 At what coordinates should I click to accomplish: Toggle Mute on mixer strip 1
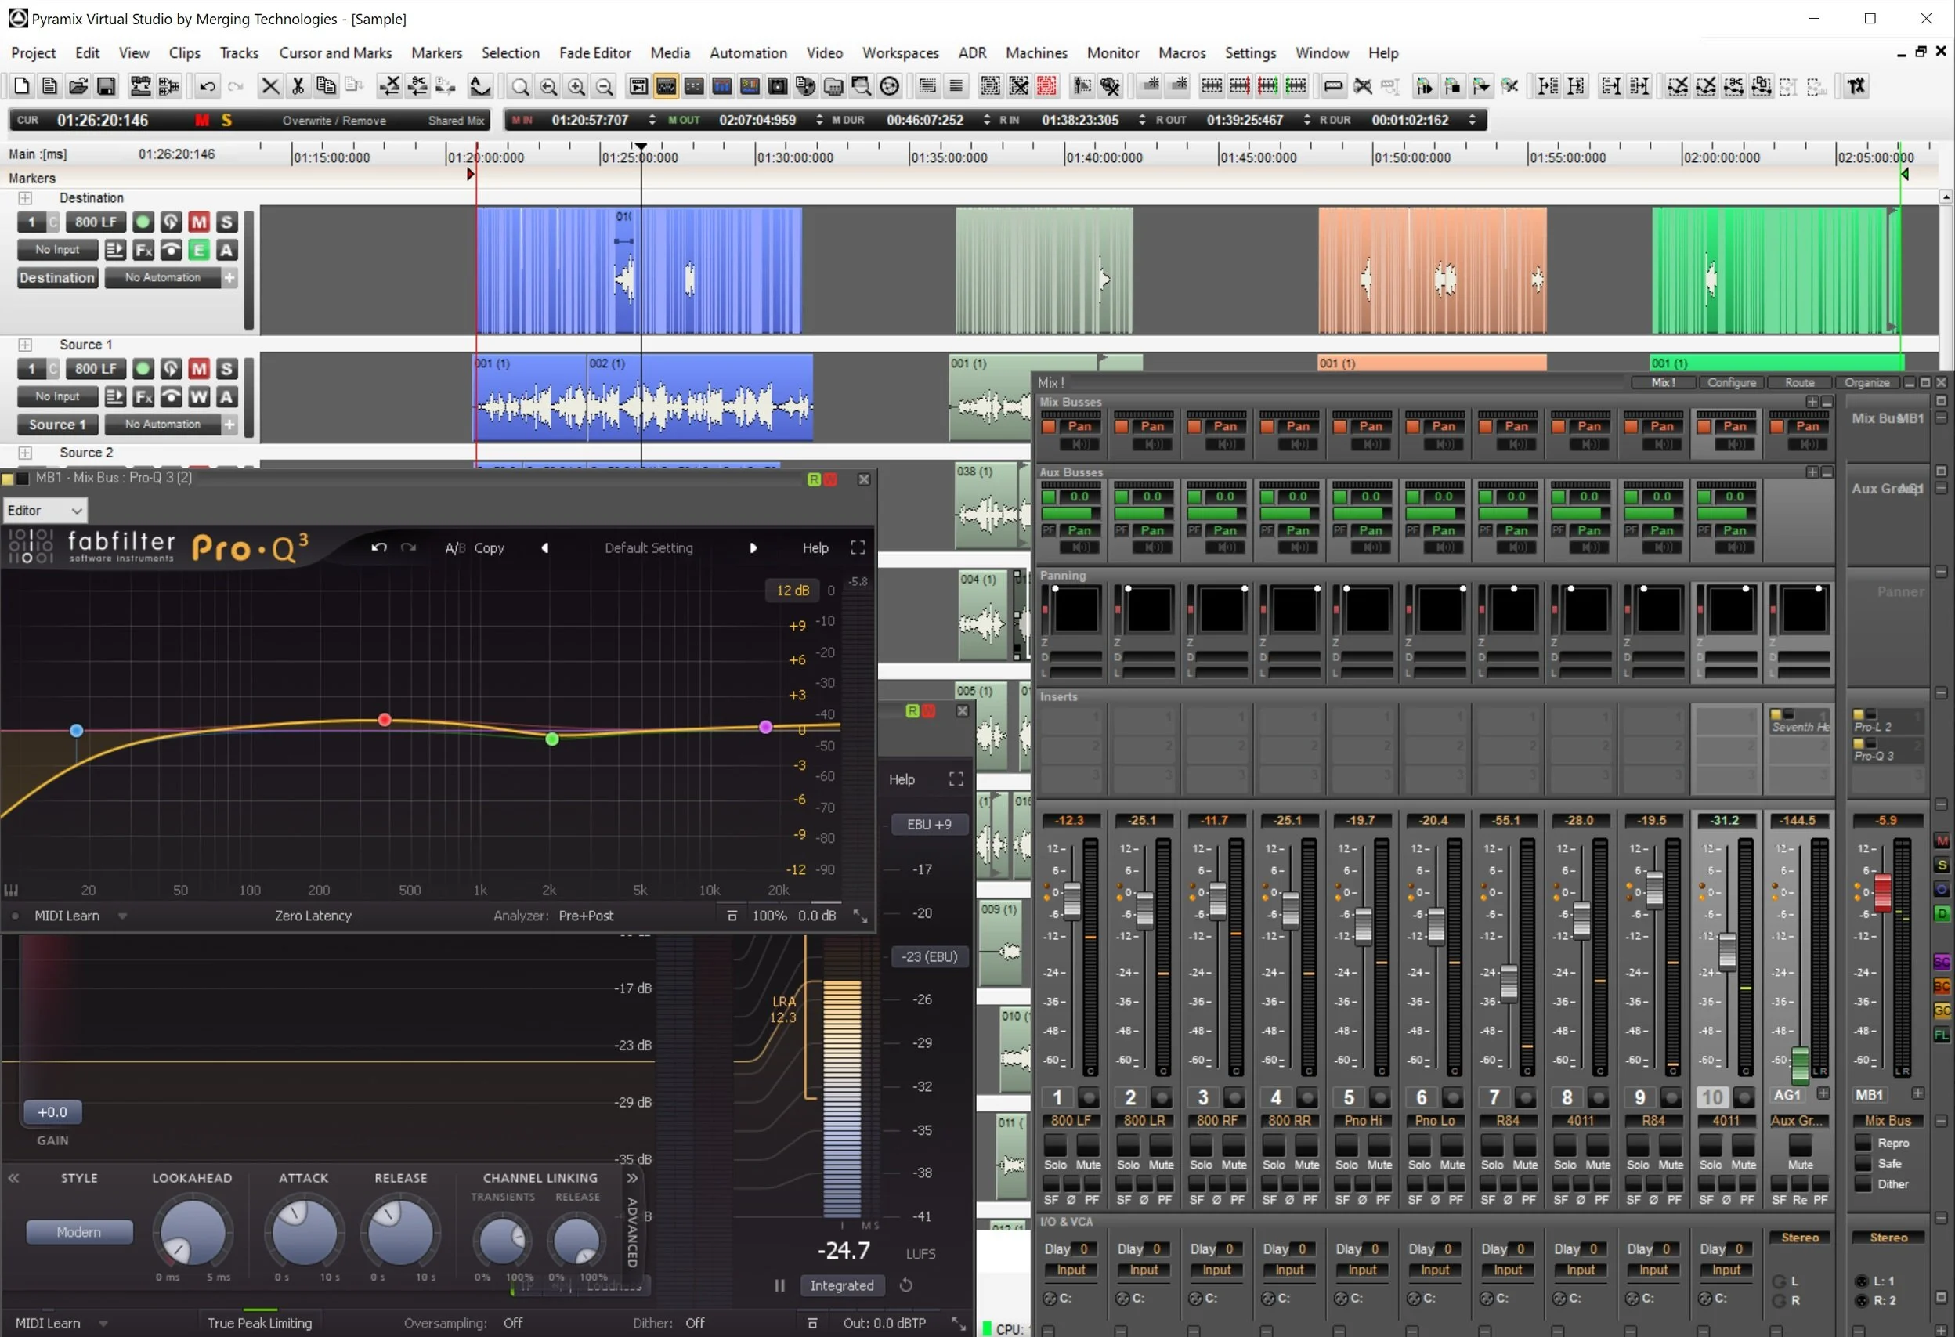(x=1088, y=1146)
